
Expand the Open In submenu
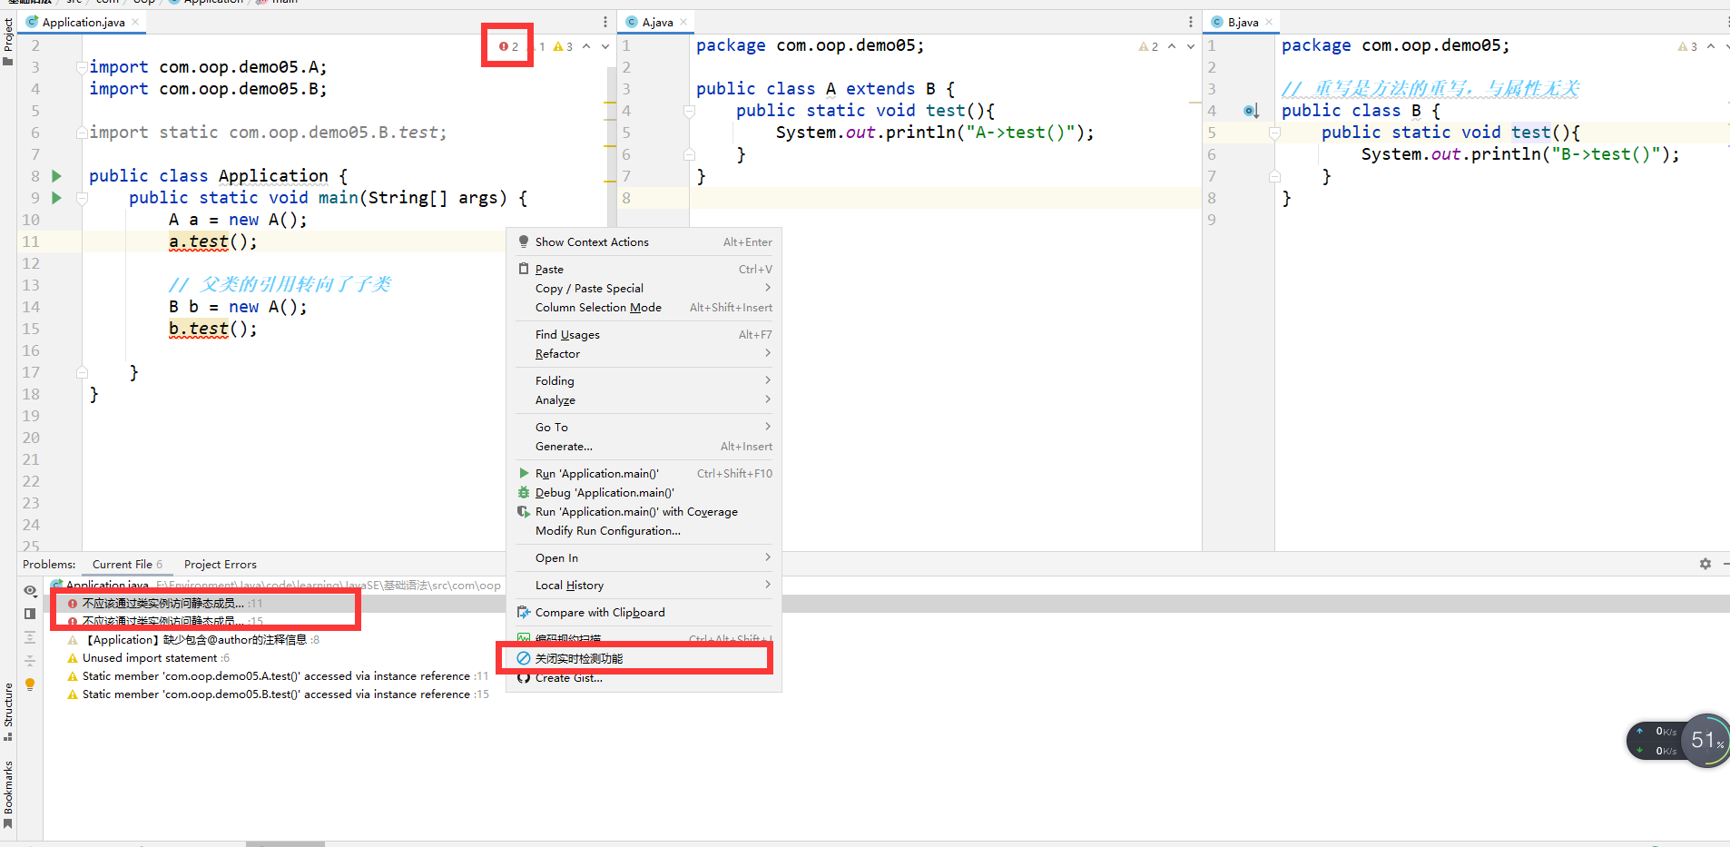644,558
